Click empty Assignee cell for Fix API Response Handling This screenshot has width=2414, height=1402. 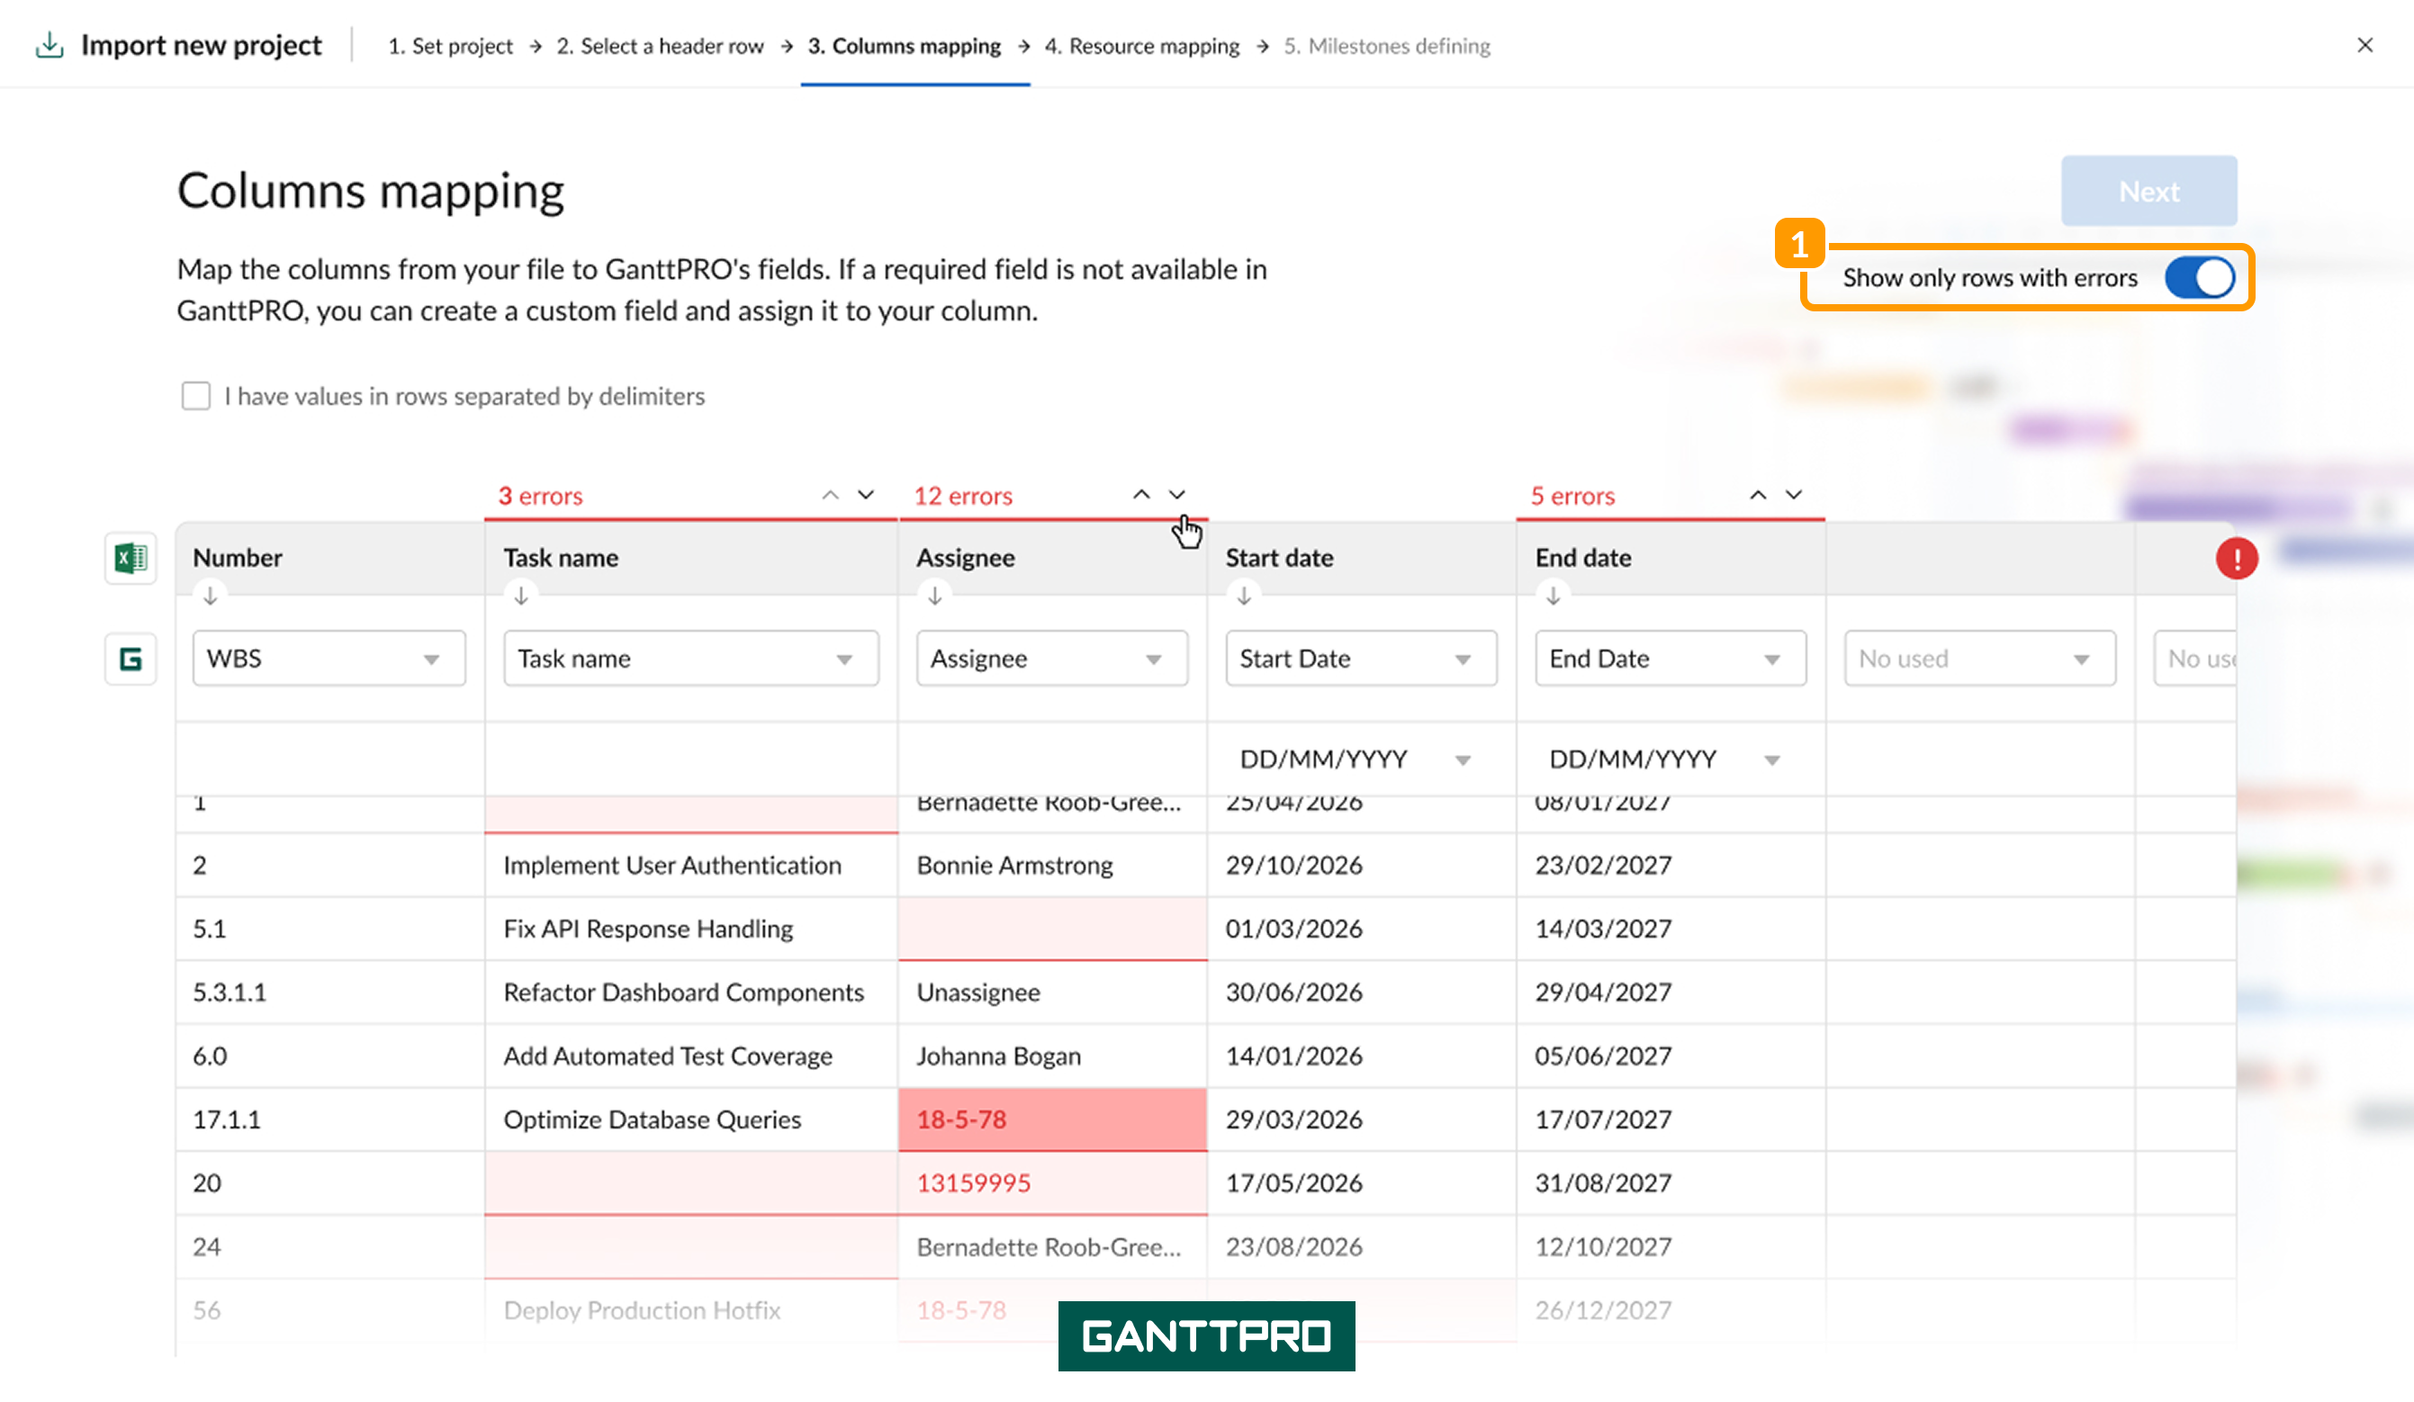coord(1052,929)
